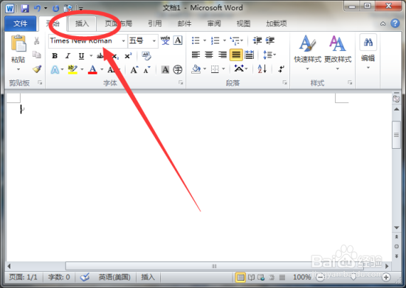Open the Text Effects letter A
Image resolution: width=406 pixels, height=288 pixels.
click(55, 69)
